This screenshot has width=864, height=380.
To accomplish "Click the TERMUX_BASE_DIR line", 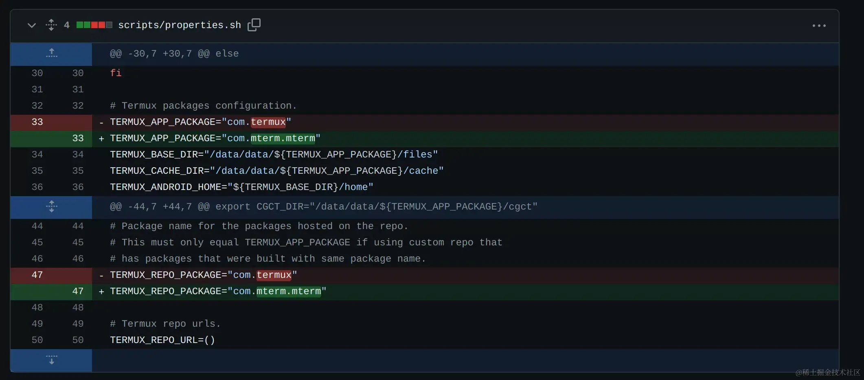I will tap(274, 155).
